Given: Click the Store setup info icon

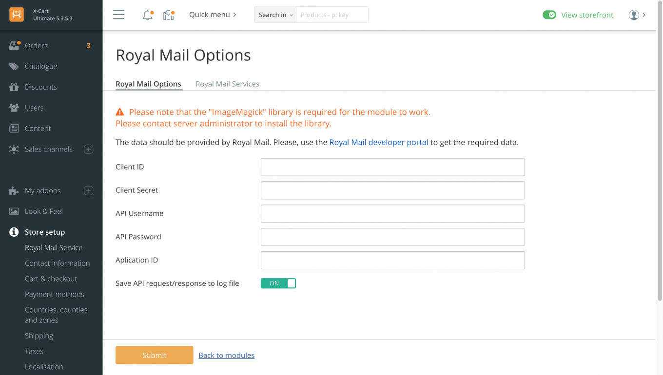Looking at the screenshot, I should pyautogui.click(x=14, y=232).
